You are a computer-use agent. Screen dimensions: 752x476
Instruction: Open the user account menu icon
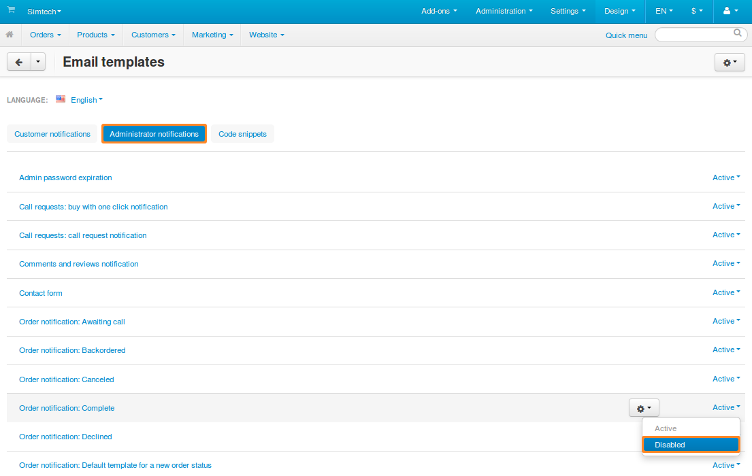click(x=730, y=11)
